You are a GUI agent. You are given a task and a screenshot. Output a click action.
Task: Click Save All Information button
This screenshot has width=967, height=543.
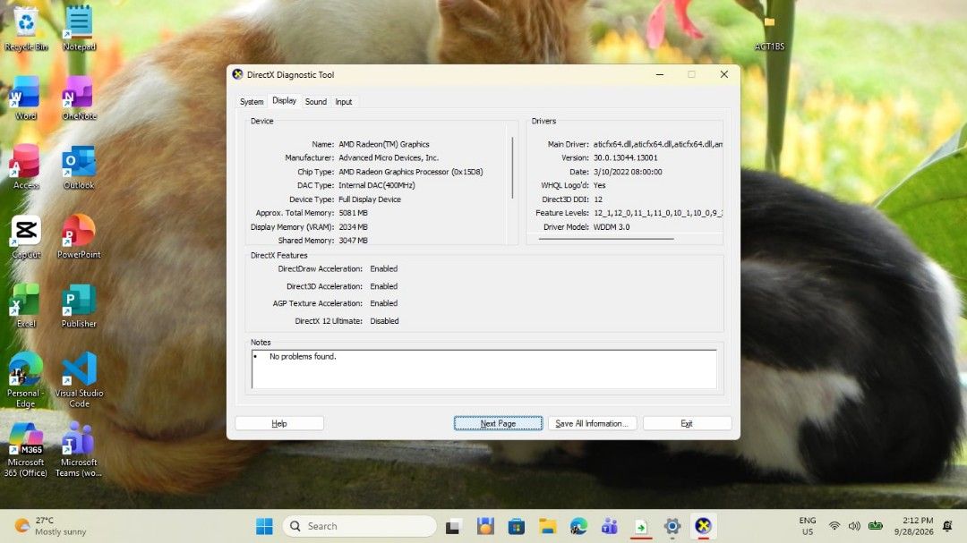coord(592,423)
